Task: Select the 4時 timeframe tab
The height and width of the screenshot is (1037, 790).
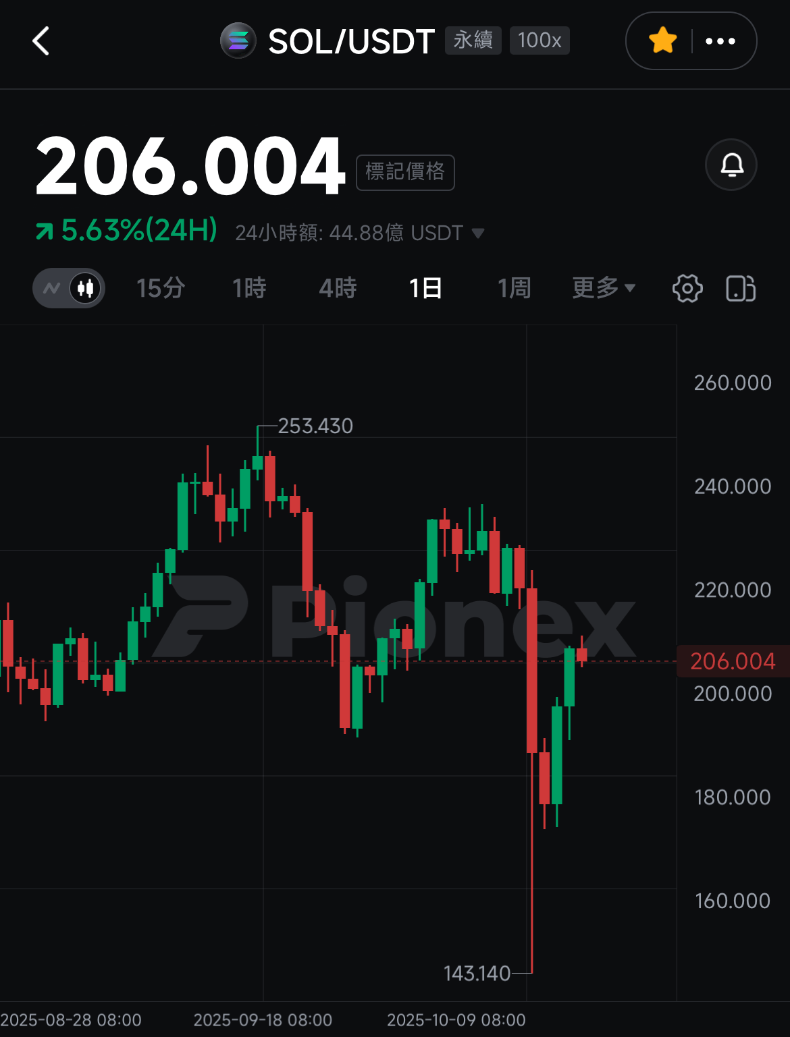Action: pyautogui.click(x=338, y=288)
